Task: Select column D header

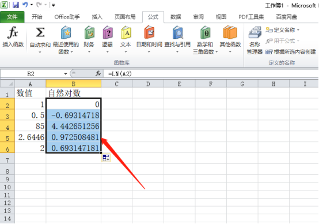Action: tap(148, 84)
